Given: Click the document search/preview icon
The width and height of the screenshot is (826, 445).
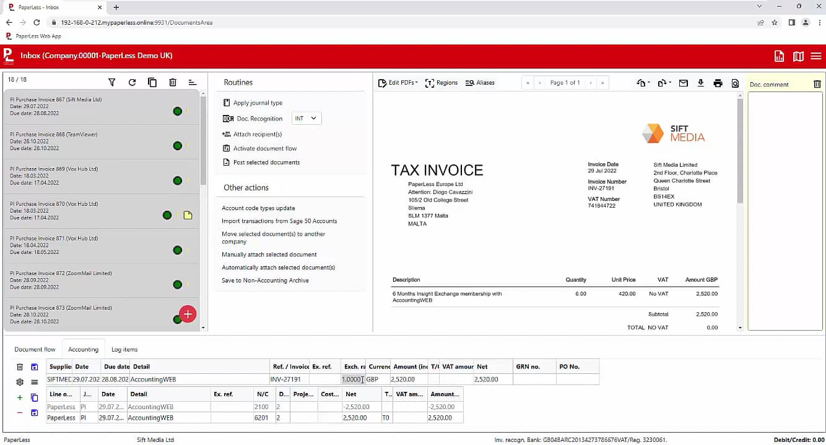Looking at the screenshot, I should pyautogui.click(x=735, y=83).
